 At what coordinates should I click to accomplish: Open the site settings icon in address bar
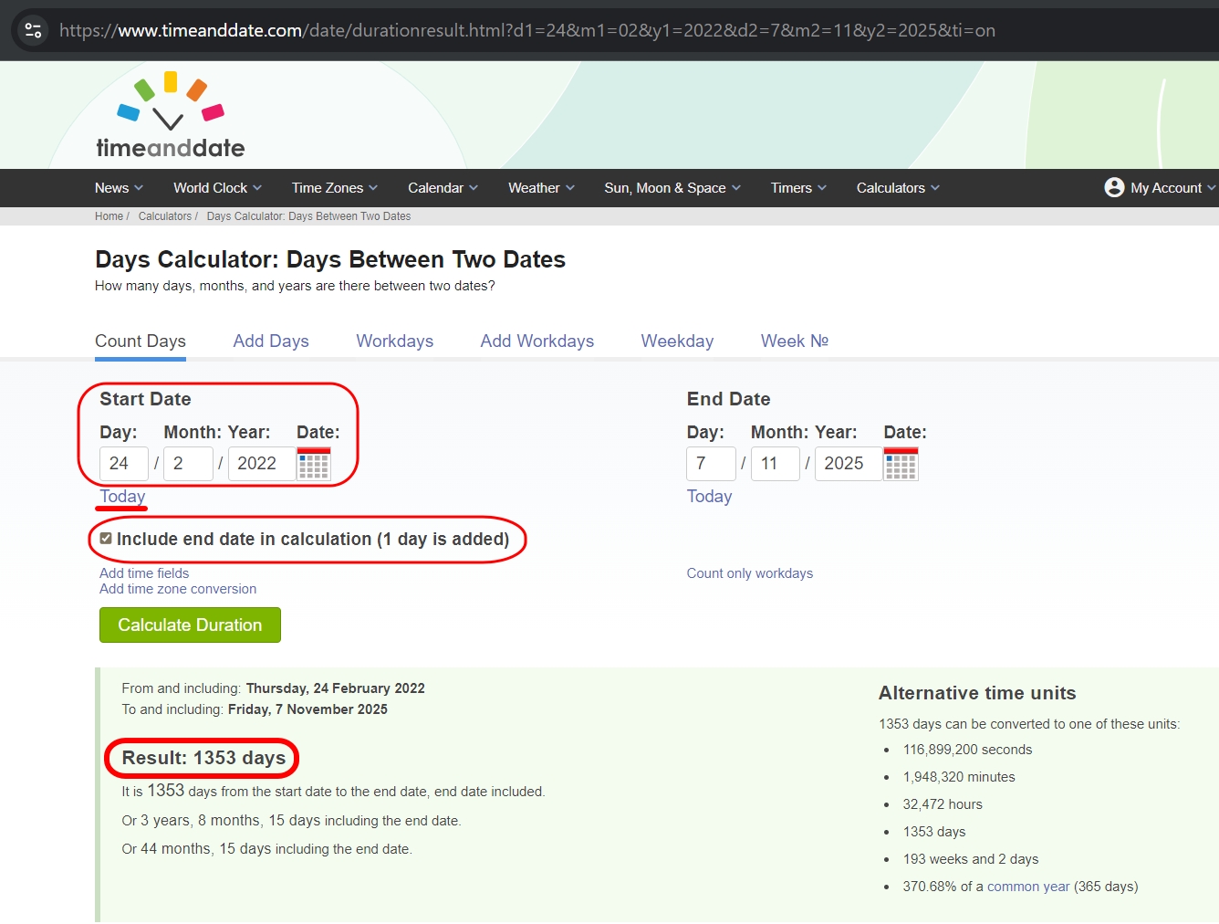point(34,30)
